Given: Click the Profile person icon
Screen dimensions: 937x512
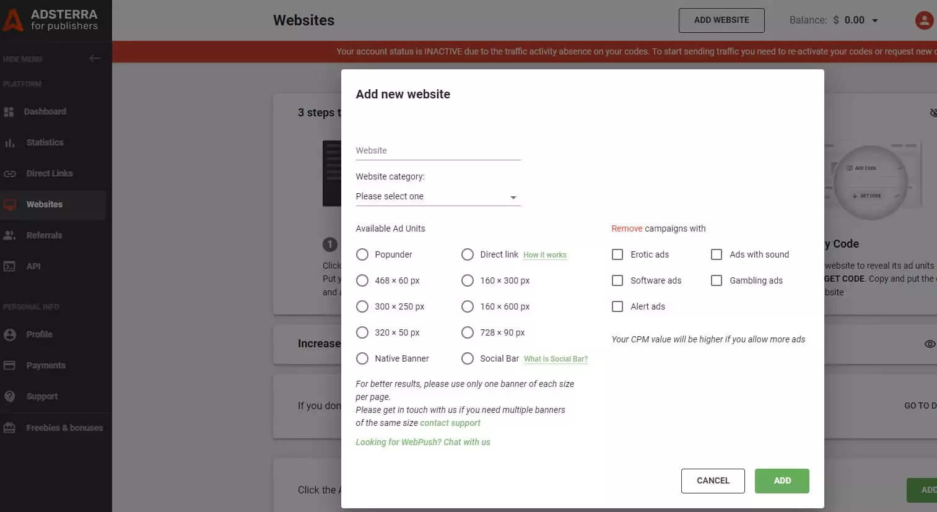Looking at the screenshot, I should tap(9, 334).
